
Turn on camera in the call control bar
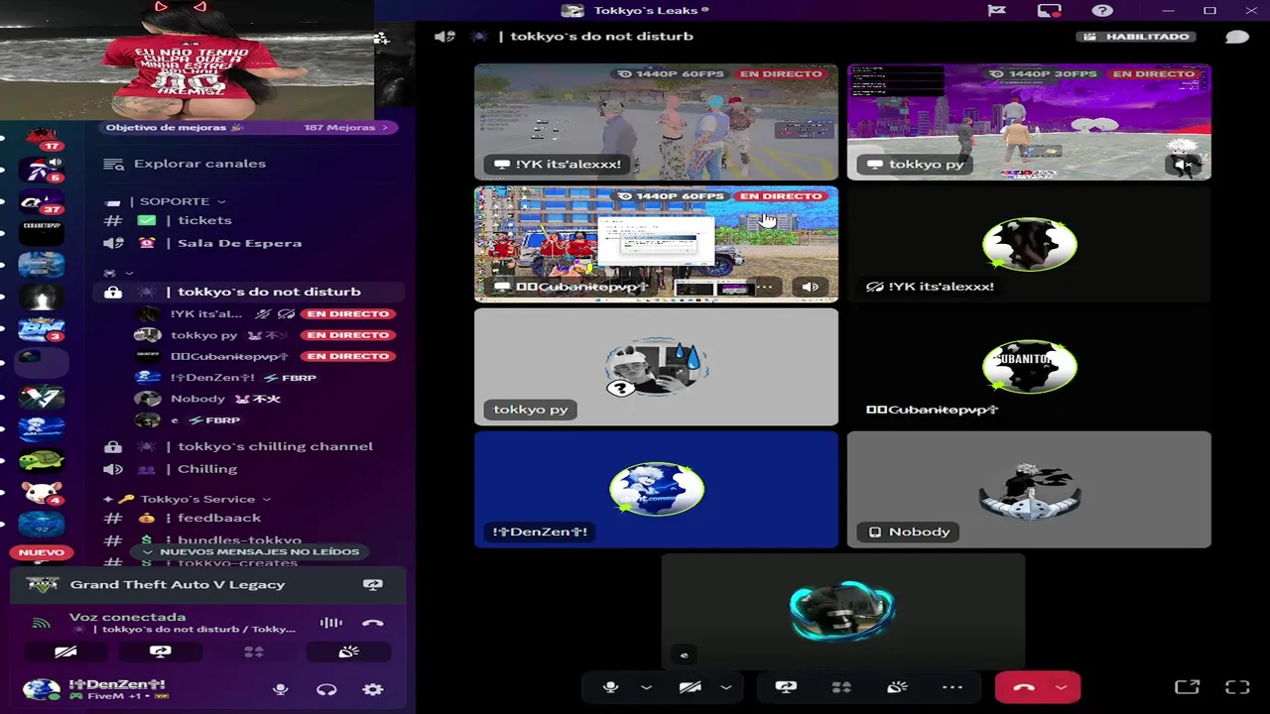coord(691,687)
